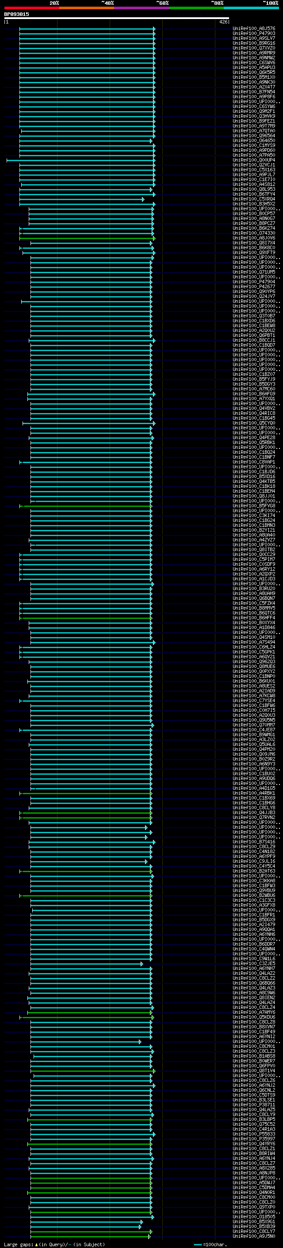
Task: Open the green-bar hit UniRef100_A8J0V6
Action: [x=254, y=238]
